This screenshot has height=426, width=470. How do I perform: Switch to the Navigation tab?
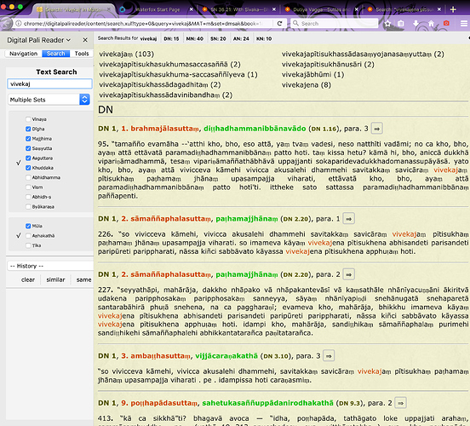[23, 54]
